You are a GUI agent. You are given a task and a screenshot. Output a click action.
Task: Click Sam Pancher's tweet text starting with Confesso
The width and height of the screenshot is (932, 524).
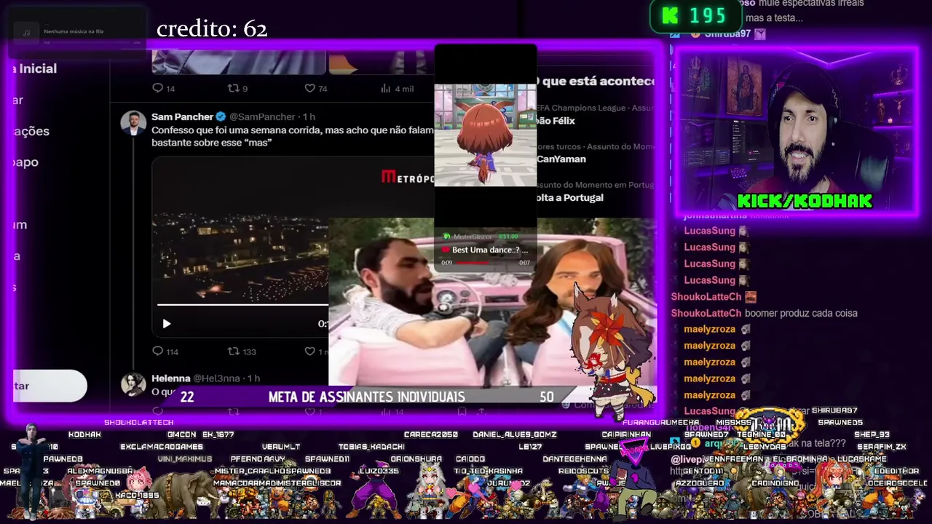[293, 136]
